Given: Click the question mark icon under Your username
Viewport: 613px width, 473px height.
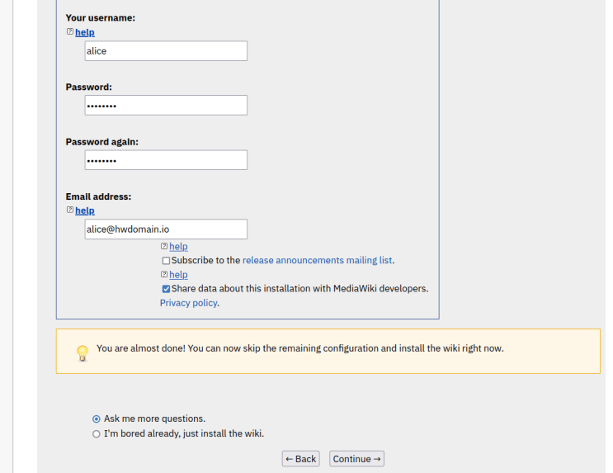Looking at the screenshot, I should [69, 32].
